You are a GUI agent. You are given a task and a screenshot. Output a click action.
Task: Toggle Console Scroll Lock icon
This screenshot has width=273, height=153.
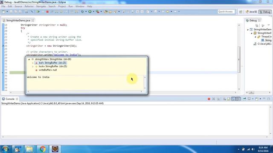[x=229, y=99]
